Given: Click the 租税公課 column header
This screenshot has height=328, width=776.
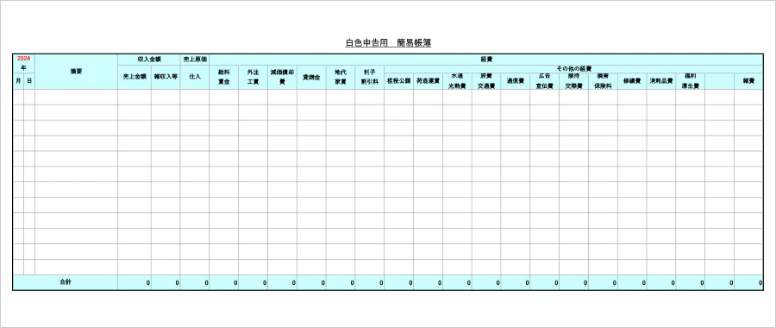Looking at the screenshot, I should [399, 81].
